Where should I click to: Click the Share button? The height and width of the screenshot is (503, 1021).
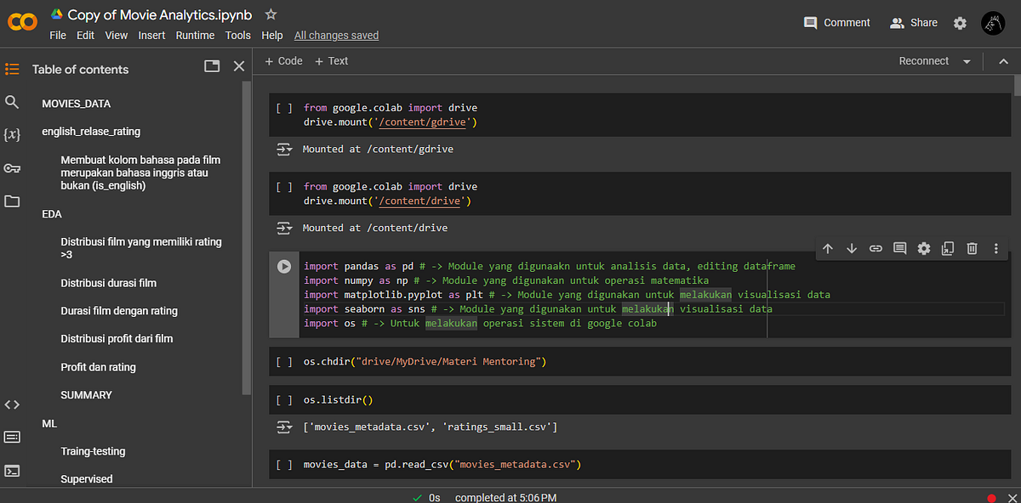tap(914, 23)
